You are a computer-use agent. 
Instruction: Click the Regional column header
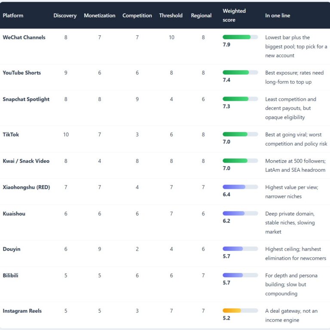tap(201, 15)
